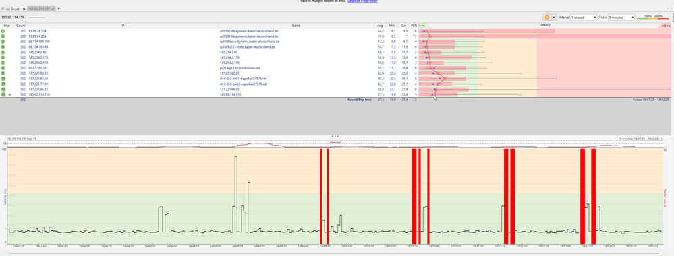Click the Name column header
This screenshot has width=674, height=256.
tap(296, 26)
